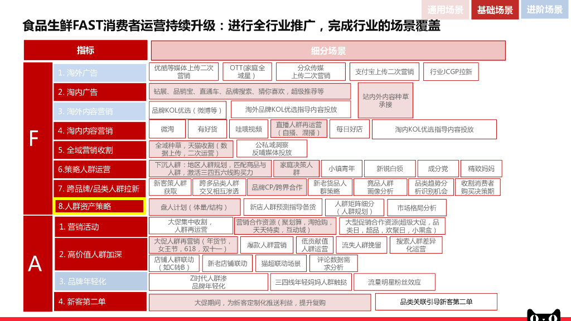571x321 pixels.
Task: Click 竞品人群画像分析 box
Action: (380, 187)
